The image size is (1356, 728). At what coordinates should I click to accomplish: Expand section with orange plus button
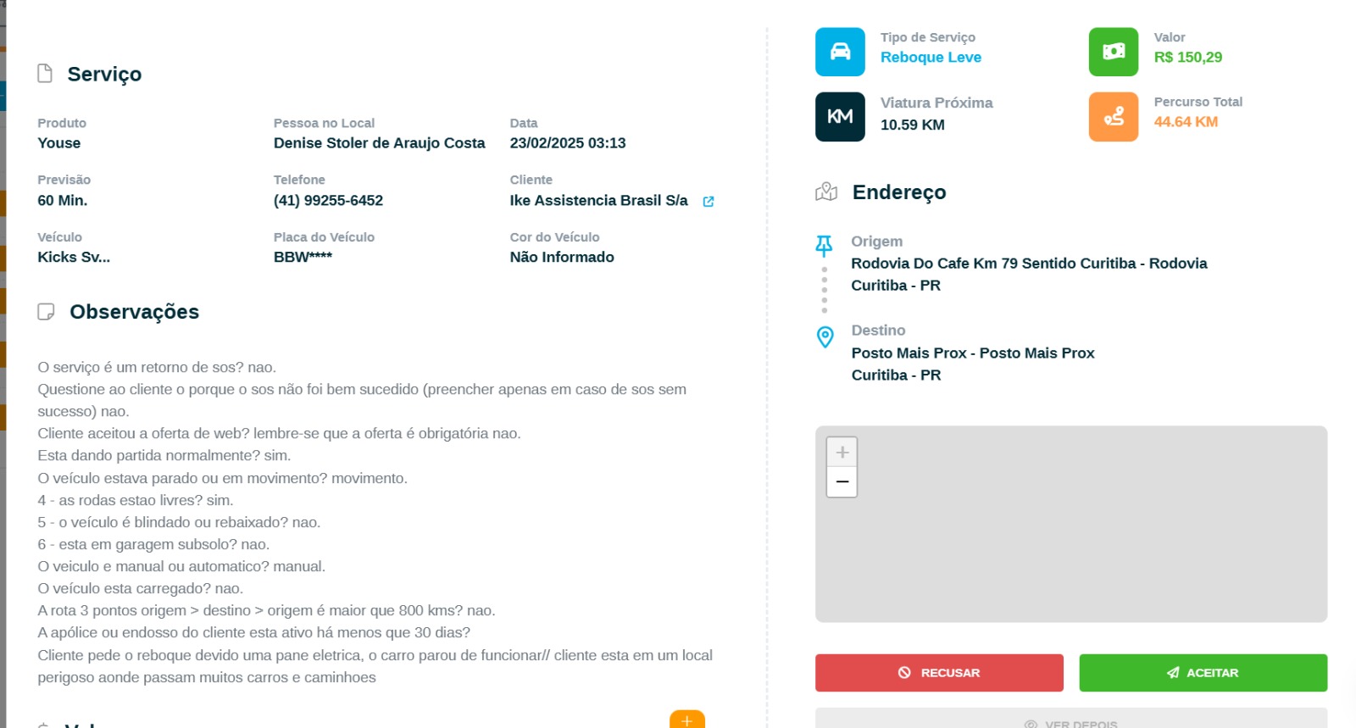tap(686, 720)
